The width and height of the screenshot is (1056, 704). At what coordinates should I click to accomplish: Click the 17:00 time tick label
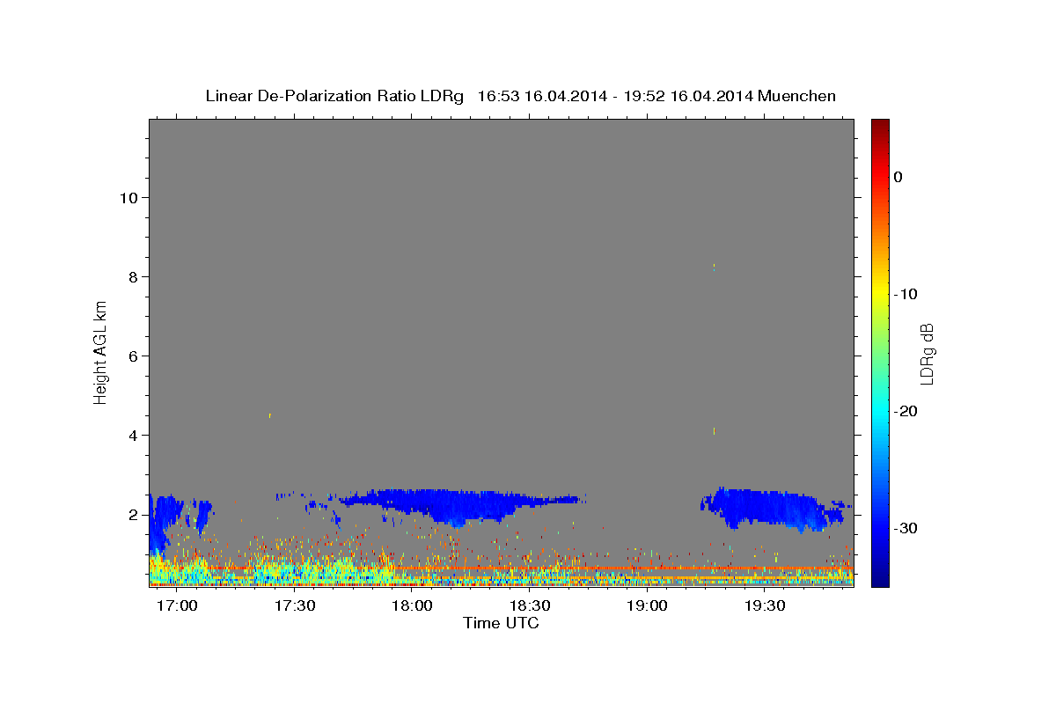178,606
